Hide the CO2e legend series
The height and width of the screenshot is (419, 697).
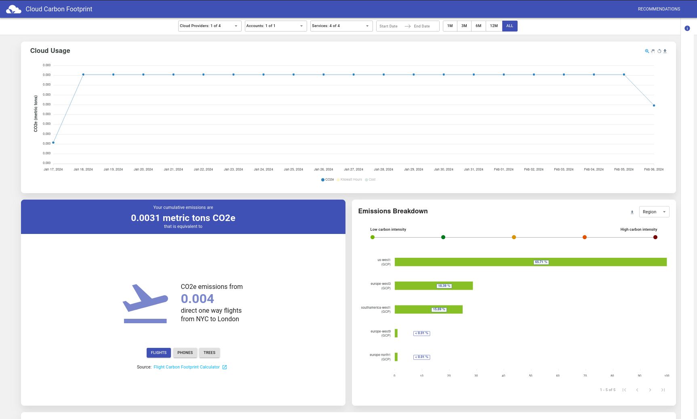point(327,179)
